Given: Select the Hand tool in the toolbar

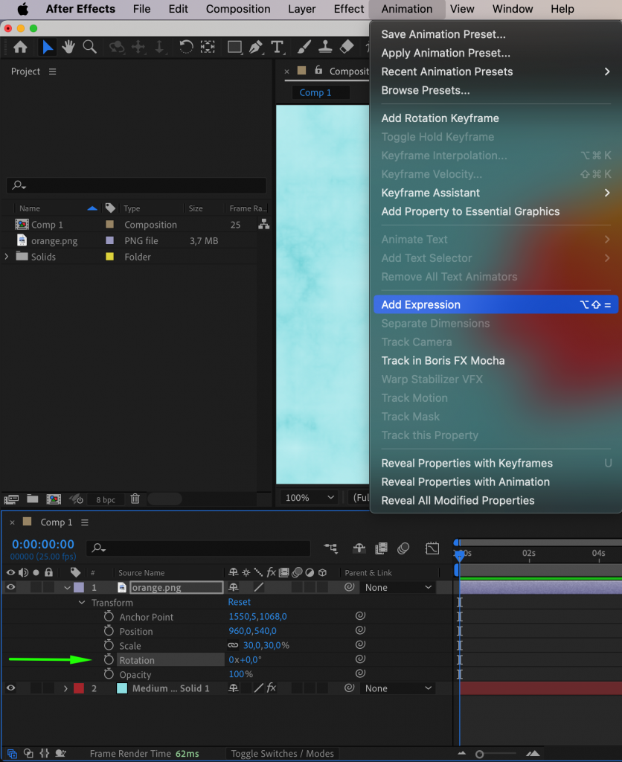Looking at the screenshot, I should point(68,47).
